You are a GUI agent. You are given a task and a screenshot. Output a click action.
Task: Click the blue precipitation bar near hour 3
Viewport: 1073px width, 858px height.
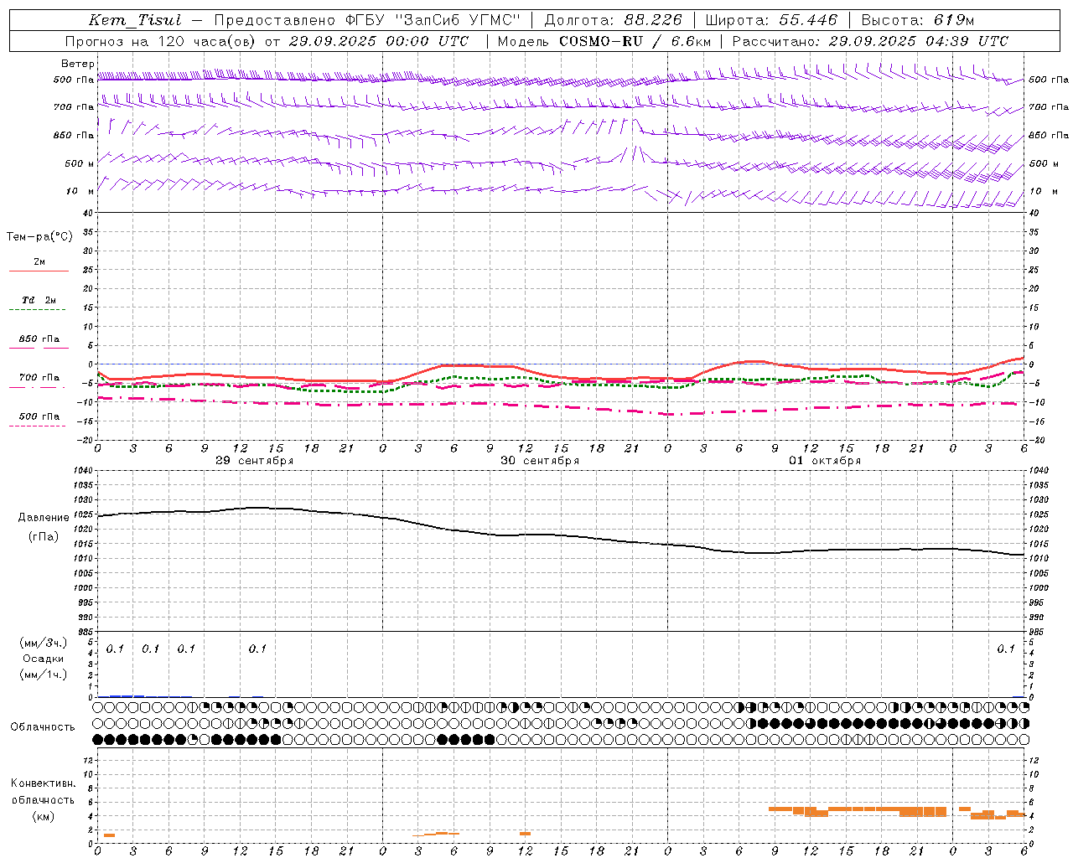click(x=127, y=695)
